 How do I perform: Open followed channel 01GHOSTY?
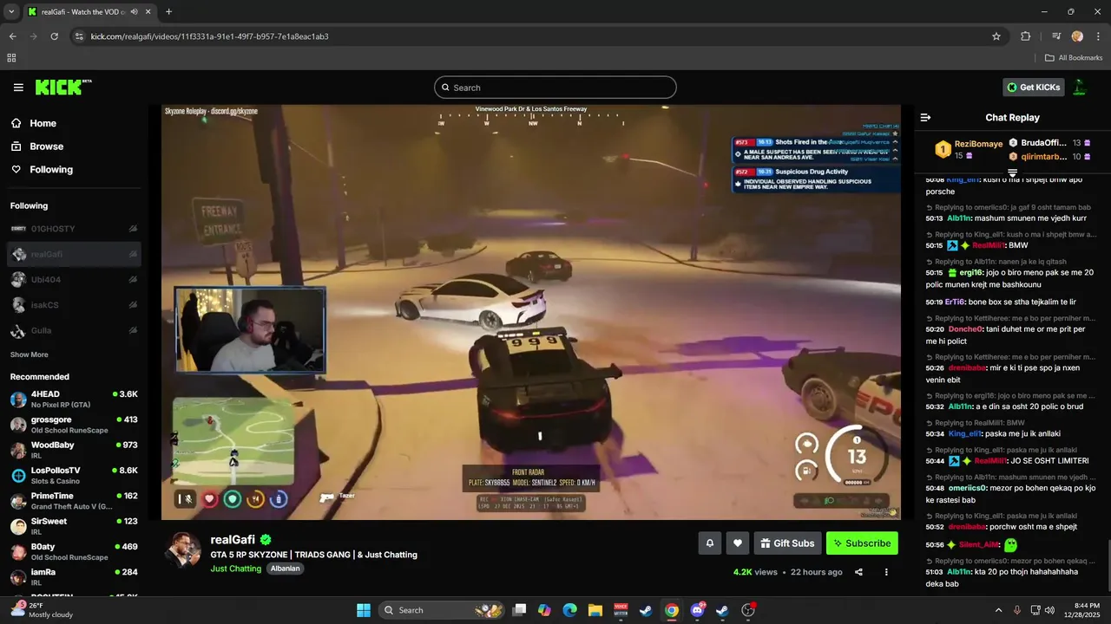(x=74, y=229)
